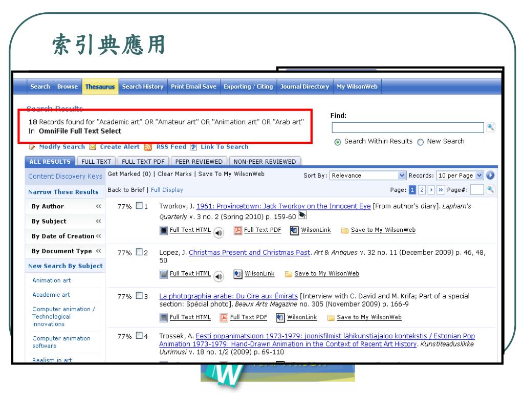This screenshot has height=393, width=524.
Task: Click Full Text PDF icon for Tworkov record
Action: [x=237, y=230]
